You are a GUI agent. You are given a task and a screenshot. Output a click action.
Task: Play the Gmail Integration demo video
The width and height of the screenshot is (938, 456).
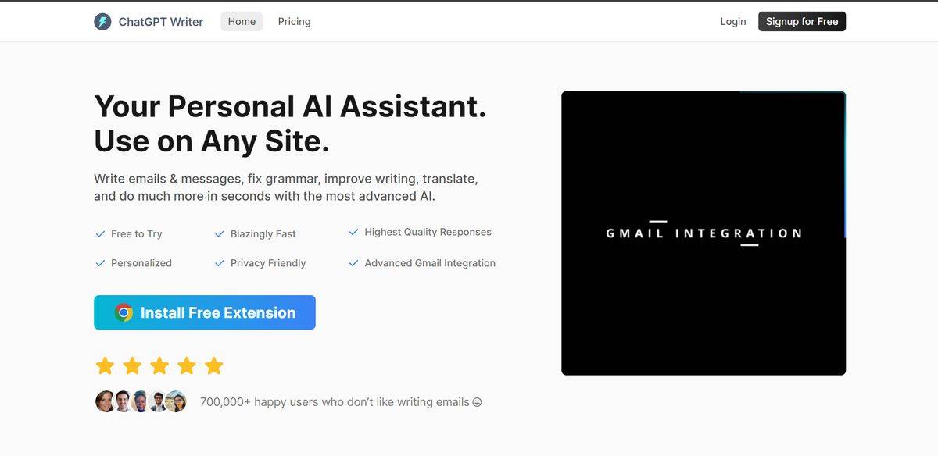tap(703, 232)
